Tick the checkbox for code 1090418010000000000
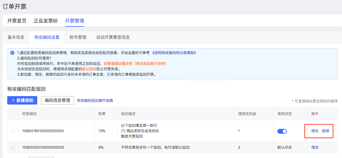The height and width of the screenshot is (158, 342). (13, 131)
